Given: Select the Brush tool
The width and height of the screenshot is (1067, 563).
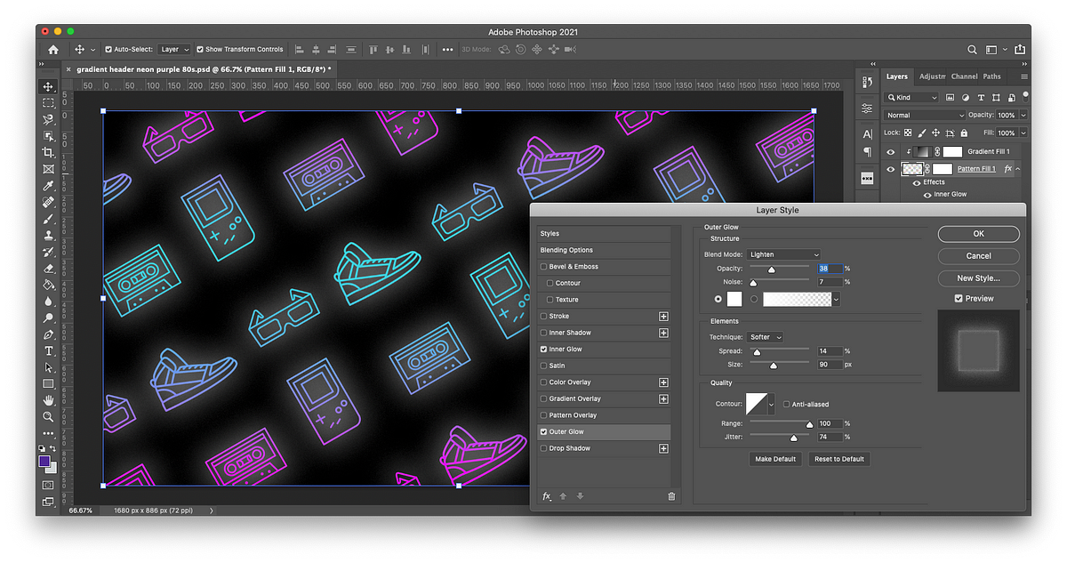Looking at the screenshot, I should coord(48,219).
